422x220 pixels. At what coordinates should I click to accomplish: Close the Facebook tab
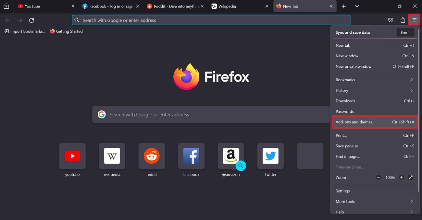click(x=137, y=6)
